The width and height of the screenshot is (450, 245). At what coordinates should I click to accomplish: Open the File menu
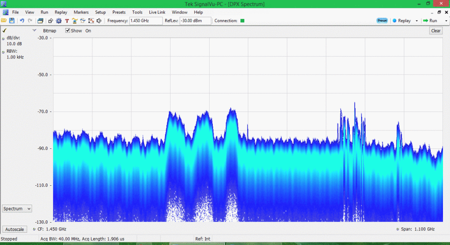(x=15, y=12)
